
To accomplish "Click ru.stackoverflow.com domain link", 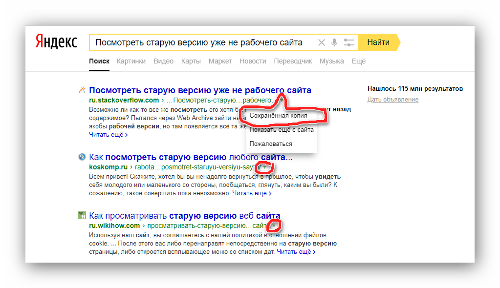I will [124, 100].
